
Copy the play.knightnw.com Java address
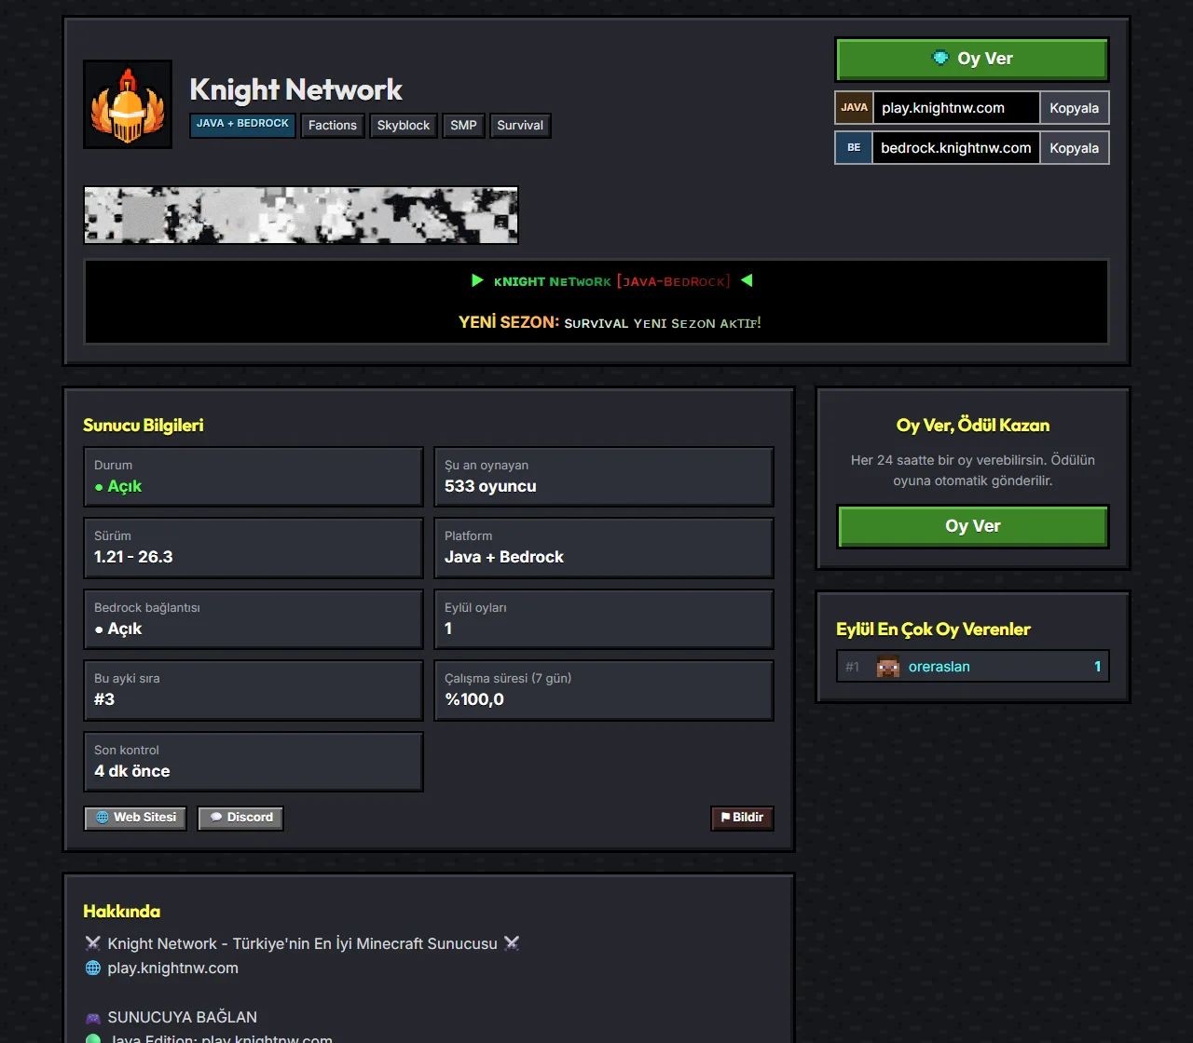click(x=1074, y=108)
